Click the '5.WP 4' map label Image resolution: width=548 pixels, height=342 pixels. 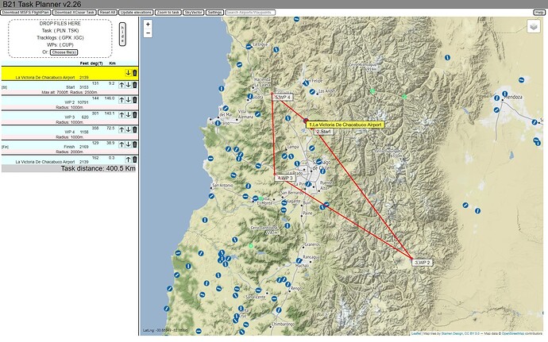tap(283, 97)
